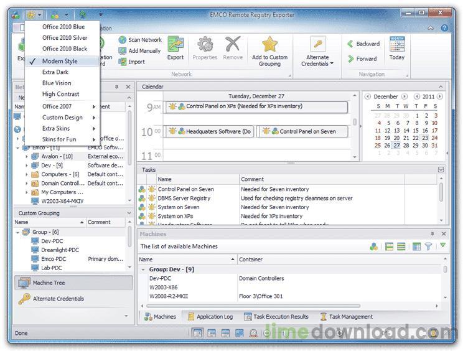This screenshot has width=463, height=351.
Task: Open Today calendar icon in Navigation
Action: click(x=396, y=47)
